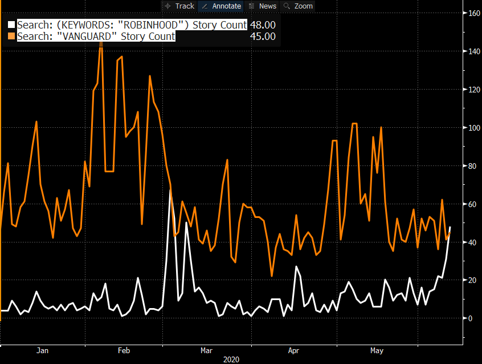Activate the Track button label
Screen dimensions: 482x364
coord(185,6)
